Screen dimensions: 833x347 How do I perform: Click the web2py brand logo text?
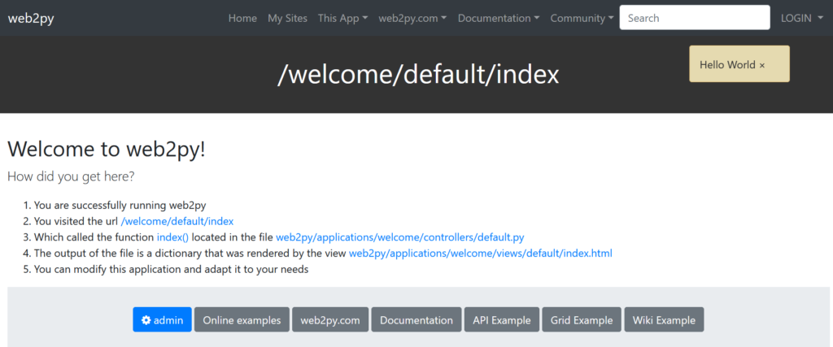click(31, 18)
